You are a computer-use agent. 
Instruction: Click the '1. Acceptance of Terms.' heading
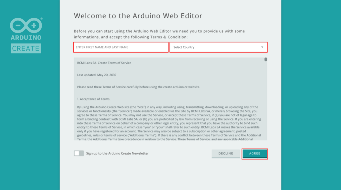point(94,99)
